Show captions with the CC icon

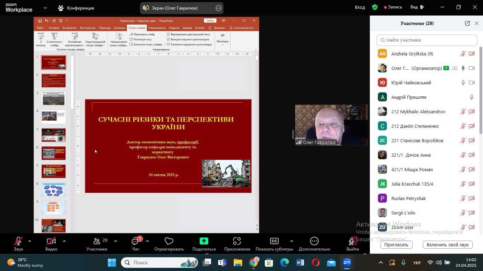click(x=274, y=241)
